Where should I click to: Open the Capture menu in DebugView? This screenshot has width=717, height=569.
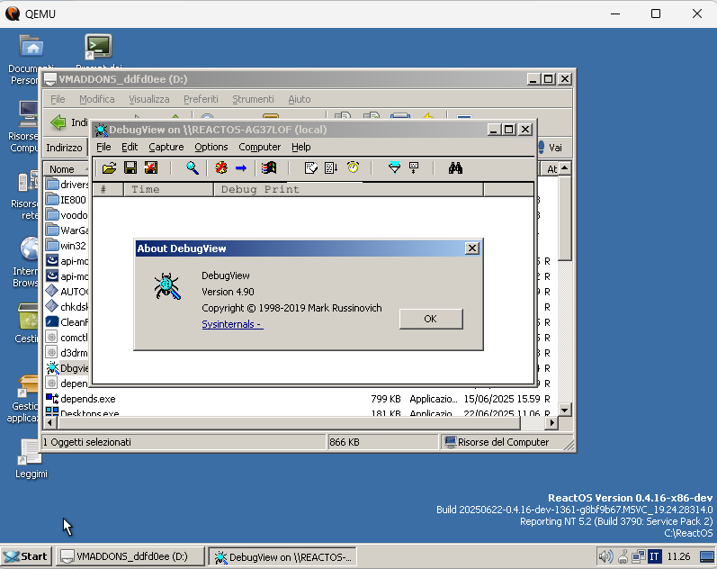coord(166,147)
